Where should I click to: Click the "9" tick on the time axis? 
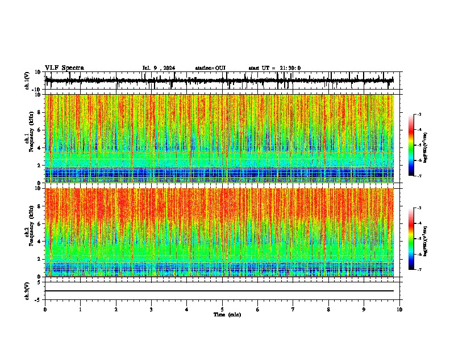point(364,310)
